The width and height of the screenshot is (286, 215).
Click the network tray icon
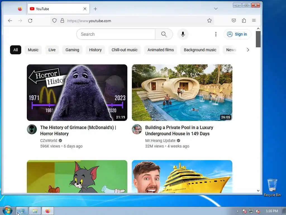click(x=251, y=211)
